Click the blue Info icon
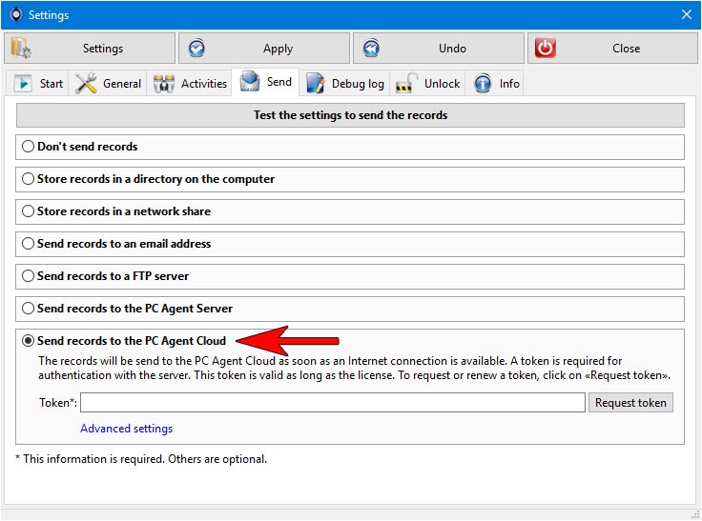The height and width of the screenshot is (521, 702). [483, 84]
